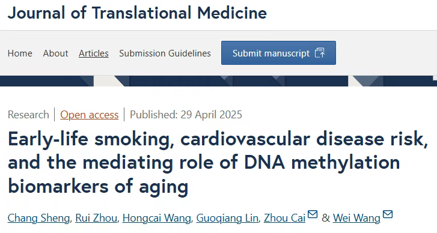Open author Wei Wang's profile
This screenshot has width=437, height=233.
[356, 218]
